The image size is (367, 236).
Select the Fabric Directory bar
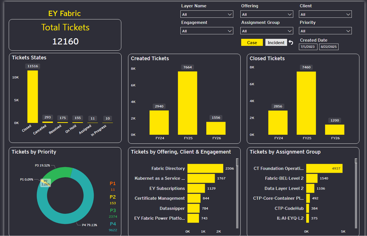(x=205, y=168)
